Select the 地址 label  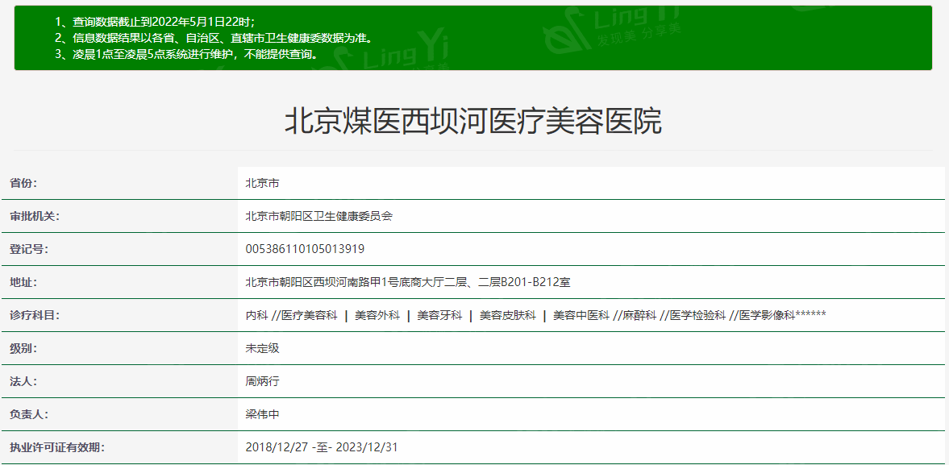[x=23, y=282]
